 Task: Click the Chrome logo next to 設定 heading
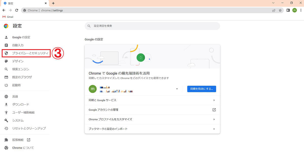click(6, 26)
